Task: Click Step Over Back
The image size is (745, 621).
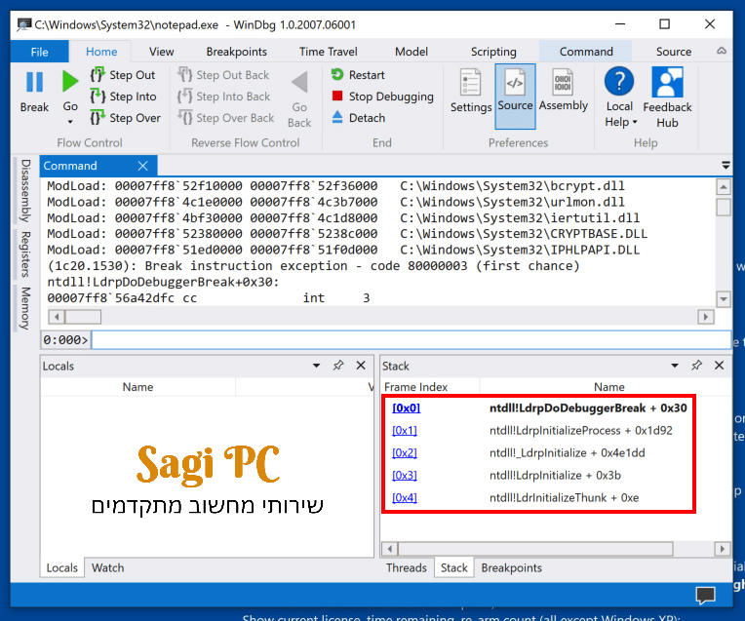Action: 226,118
